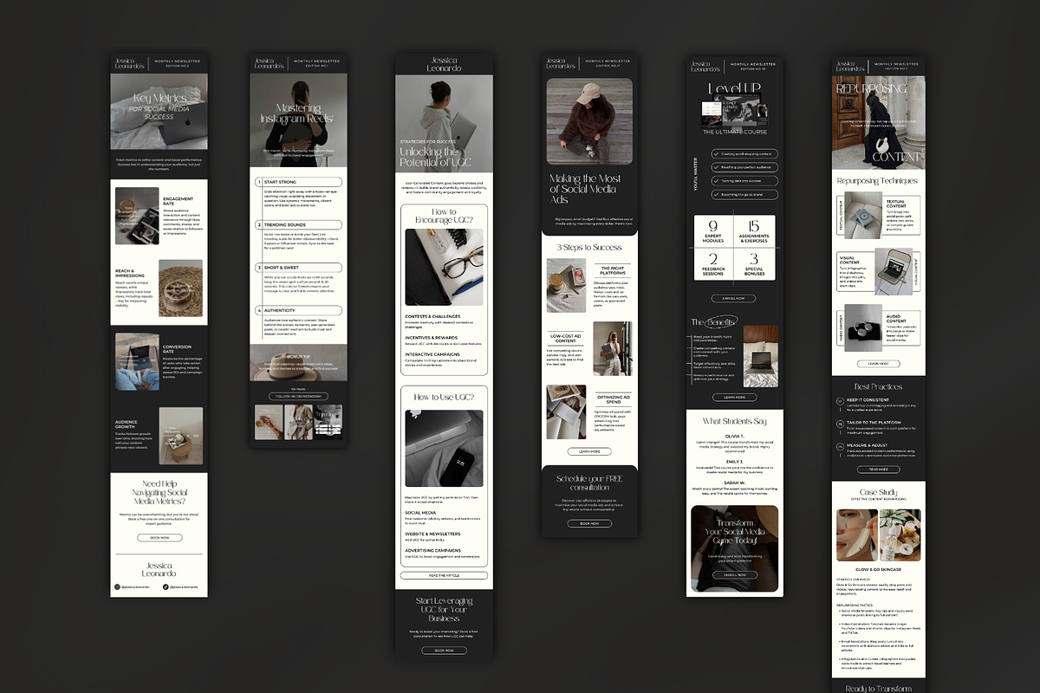Click Learn More below the 'Optimizing Ad Spend' section

(x=589, y=451)
